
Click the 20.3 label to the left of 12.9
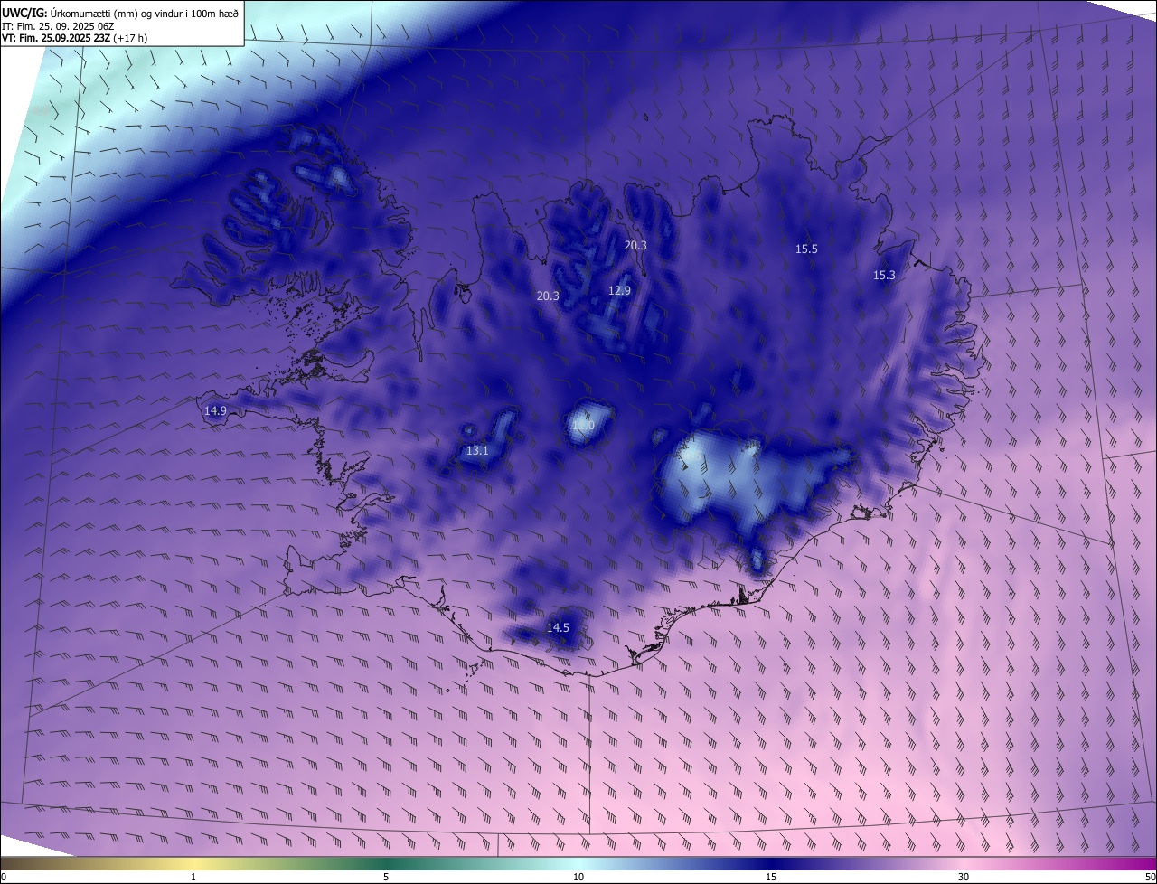point(548,296)
